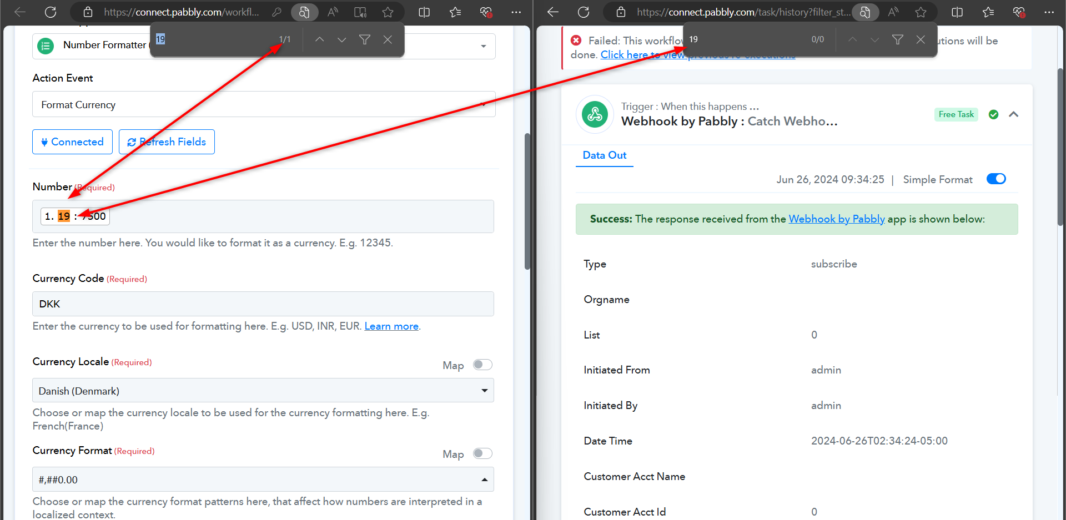Click the Free Task badge
Viewport: 1066px width, 520px height.
pos(956,114)
